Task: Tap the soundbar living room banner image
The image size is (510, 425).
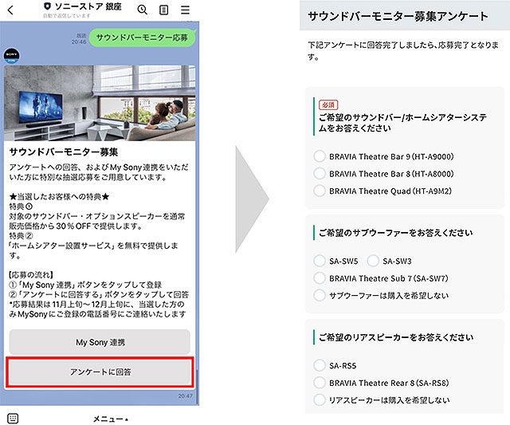Action: 100,104
